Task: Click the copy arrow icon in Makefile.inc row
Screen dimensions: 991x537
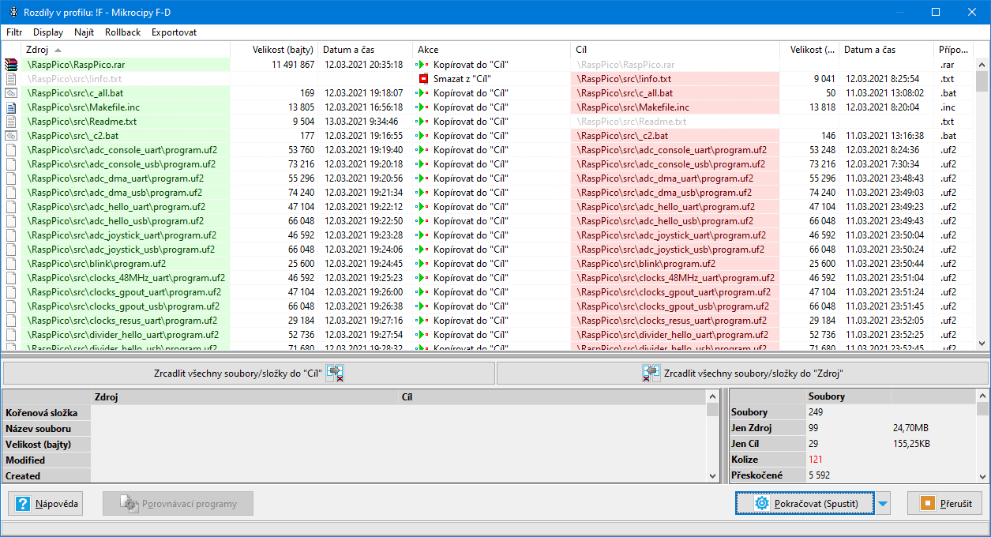Action: click(424, 107)
